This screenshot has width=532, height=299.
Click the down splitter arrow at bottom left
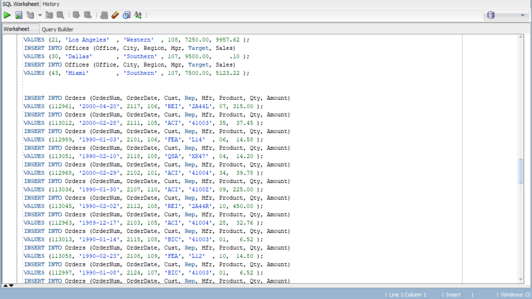point(11,286)
